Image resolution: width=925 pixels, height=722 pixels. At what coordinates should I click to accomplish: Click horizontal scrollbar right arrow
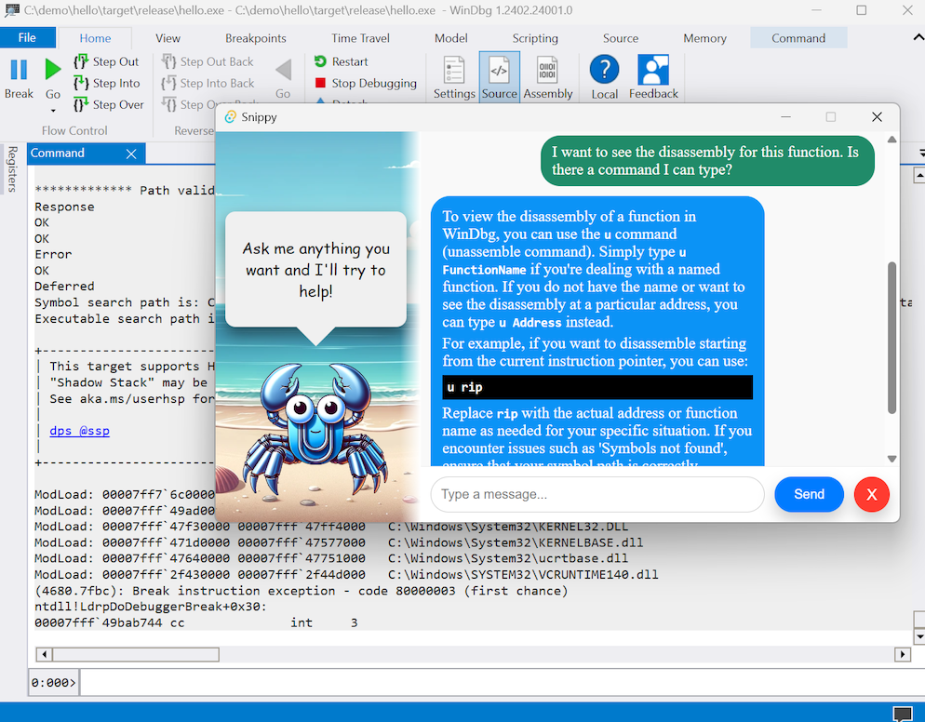(x=902, y=654)
